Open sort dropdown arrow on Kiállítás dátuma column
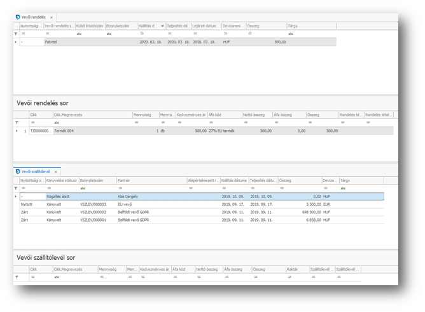425x312 pixels. click(x=162, y=26)
